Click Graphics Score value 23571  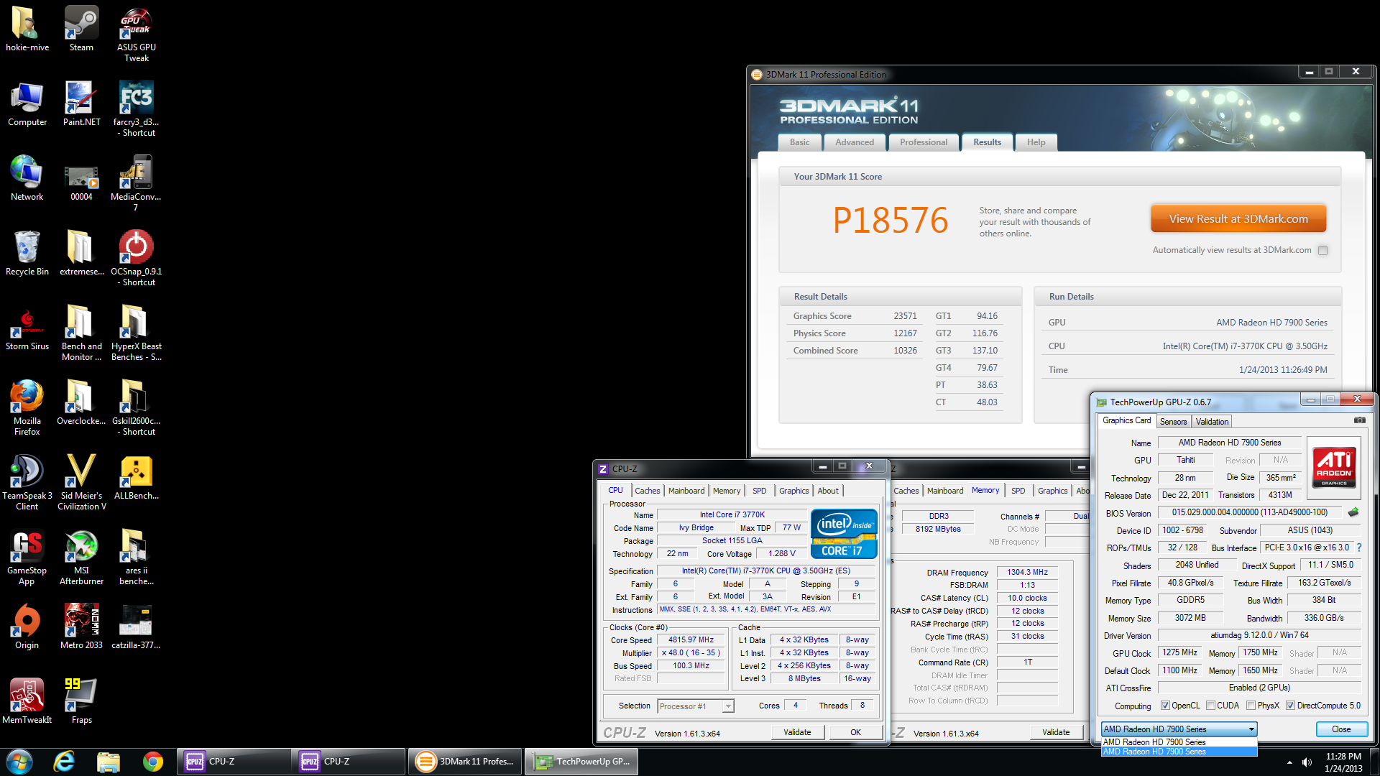point(905,316)
